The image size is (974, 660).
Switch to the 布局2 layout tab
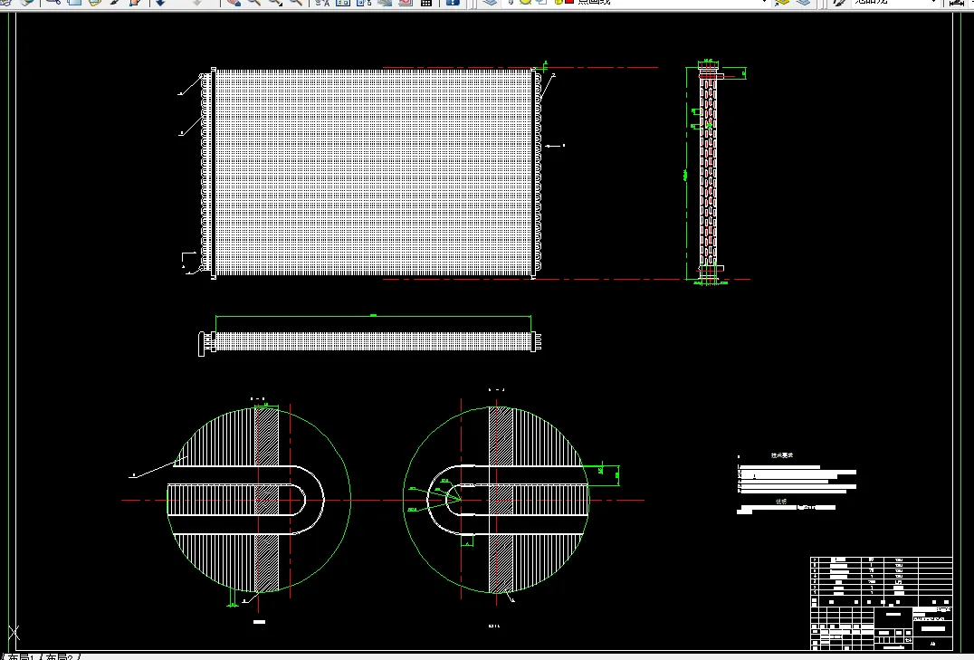coord(61,657)
